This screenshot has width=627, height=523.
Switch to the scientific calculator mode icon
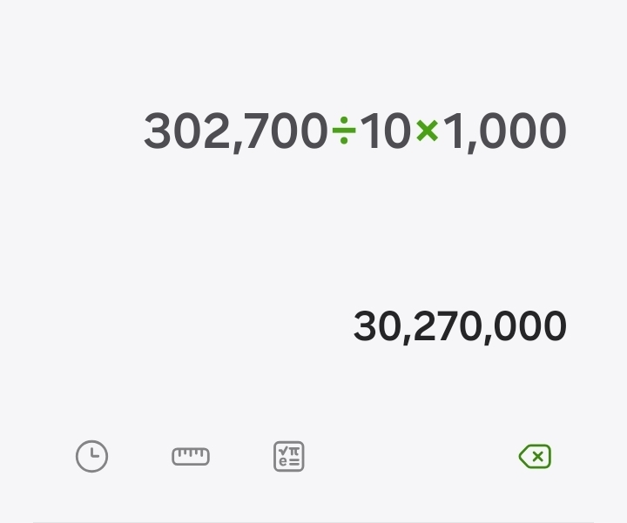pos(289,457)
